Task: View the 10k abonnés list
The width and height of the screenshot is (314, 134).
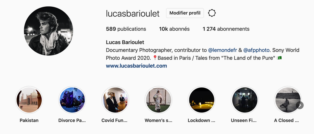Action: pos(174,29)
